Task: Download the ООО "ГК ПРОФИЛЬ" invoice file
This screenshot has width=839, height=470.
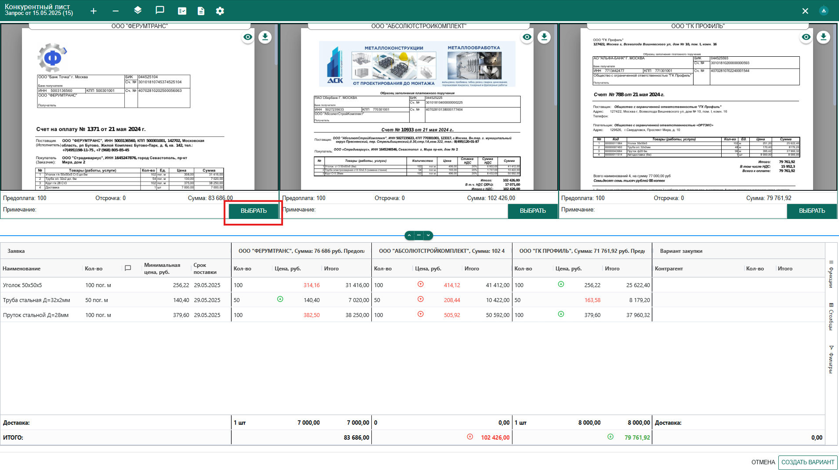Action: click(x=823, y=37)
